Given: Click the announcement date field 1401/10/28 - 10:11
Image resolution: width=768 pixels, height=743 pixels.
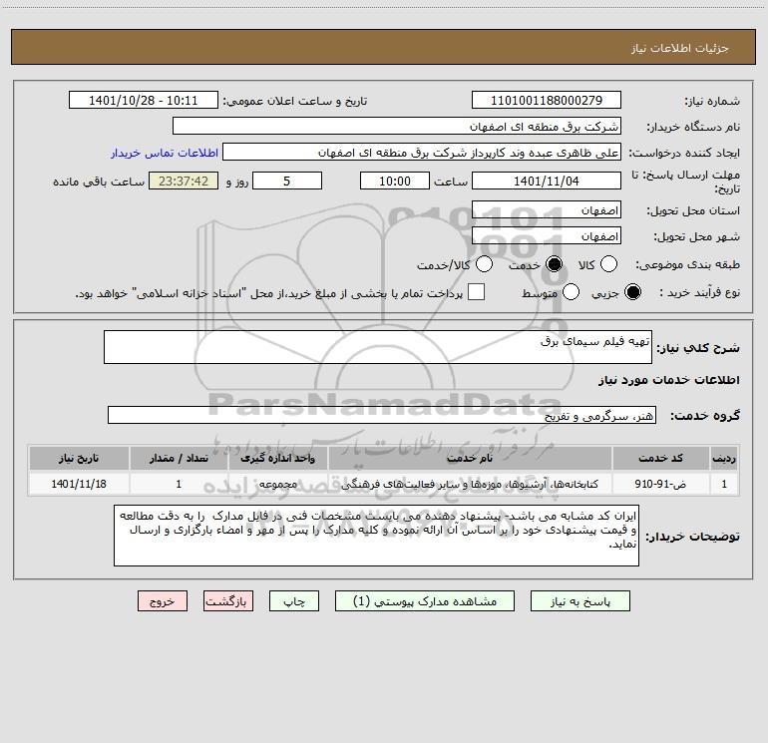Looking at the screenshot, I should point(144,100).
